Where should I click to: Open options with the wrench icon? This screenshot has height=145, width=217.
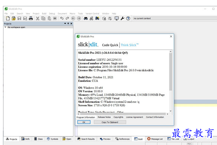pyautogui.click(x=122, y=18)
